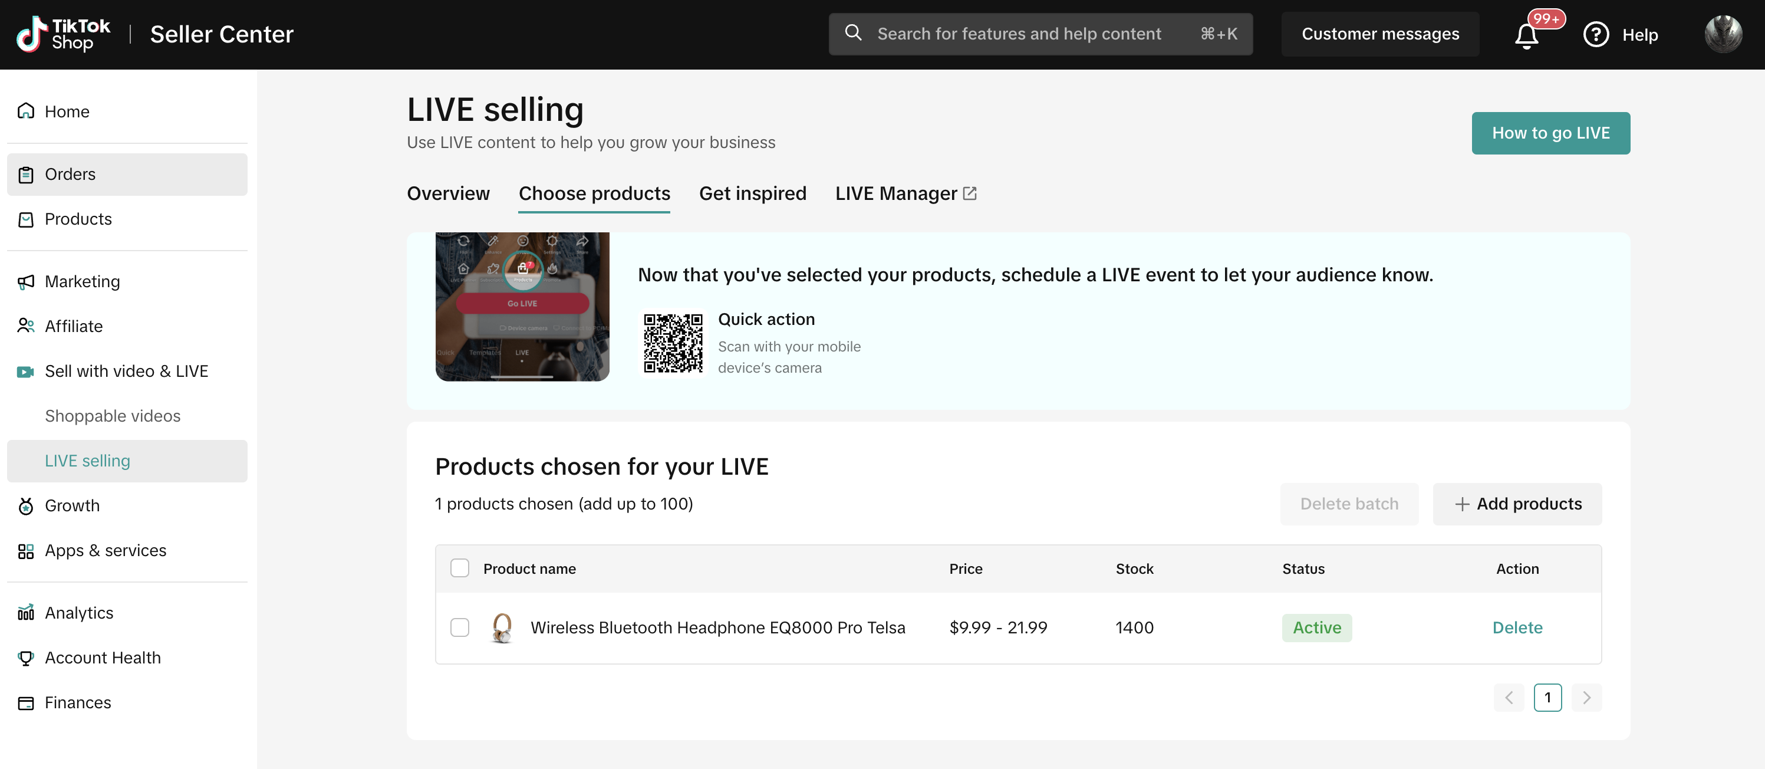The width and height of the screenshot is (1765, 769).
Task: Click the notification bell icon
Action: click(1526, 35)
